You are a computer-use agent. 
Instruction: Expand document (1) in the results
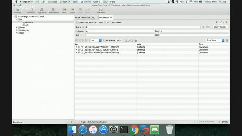click(76, 47)
